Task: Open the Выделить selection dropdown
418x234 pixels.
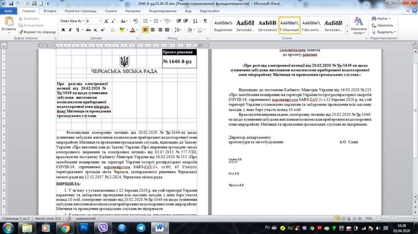Action: coord(384,32)
